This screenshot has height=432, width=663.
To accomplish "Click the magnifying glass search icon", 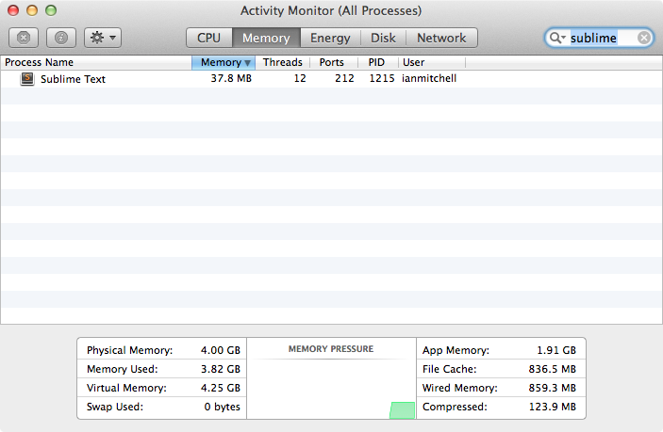I will pyautogui.click(x=555, y=38).
